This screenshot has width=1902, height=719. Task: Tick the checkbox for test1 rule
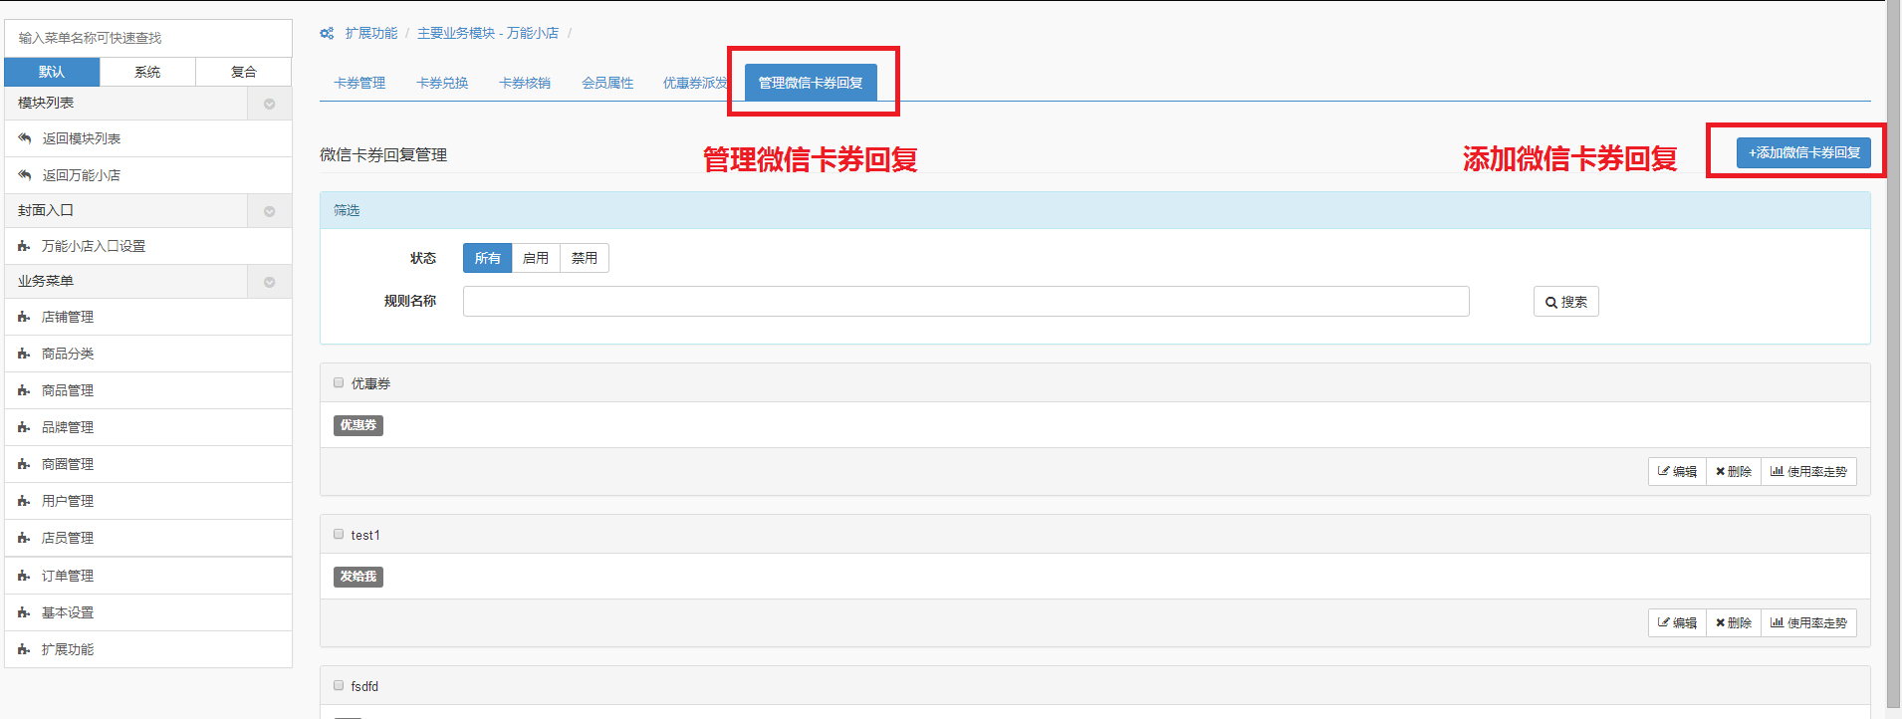pyautogui.click(x=339, y=534)
